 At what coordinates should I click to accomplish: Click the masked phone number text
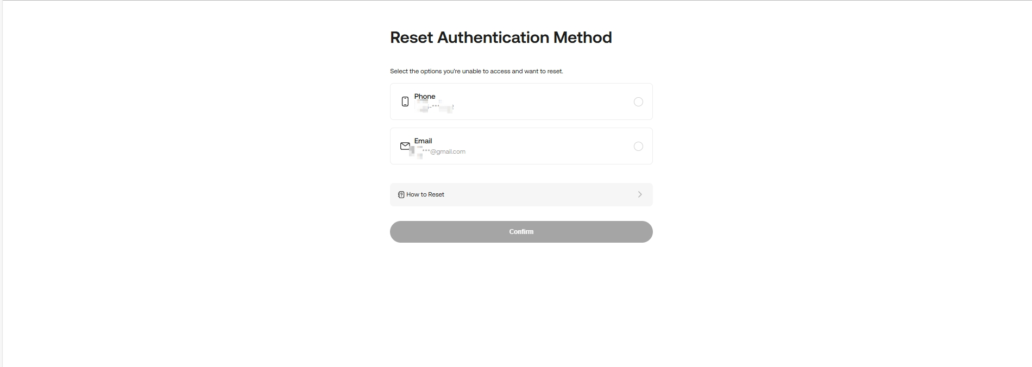pos(435,107)
